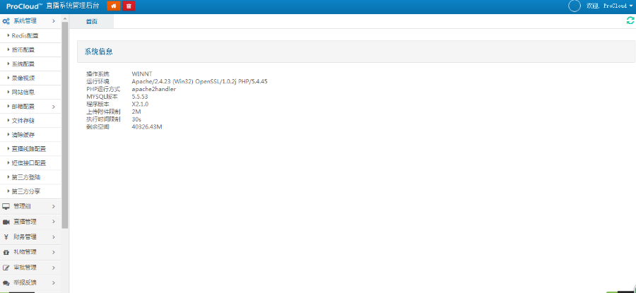Click the 剩余空间 label

98,127
